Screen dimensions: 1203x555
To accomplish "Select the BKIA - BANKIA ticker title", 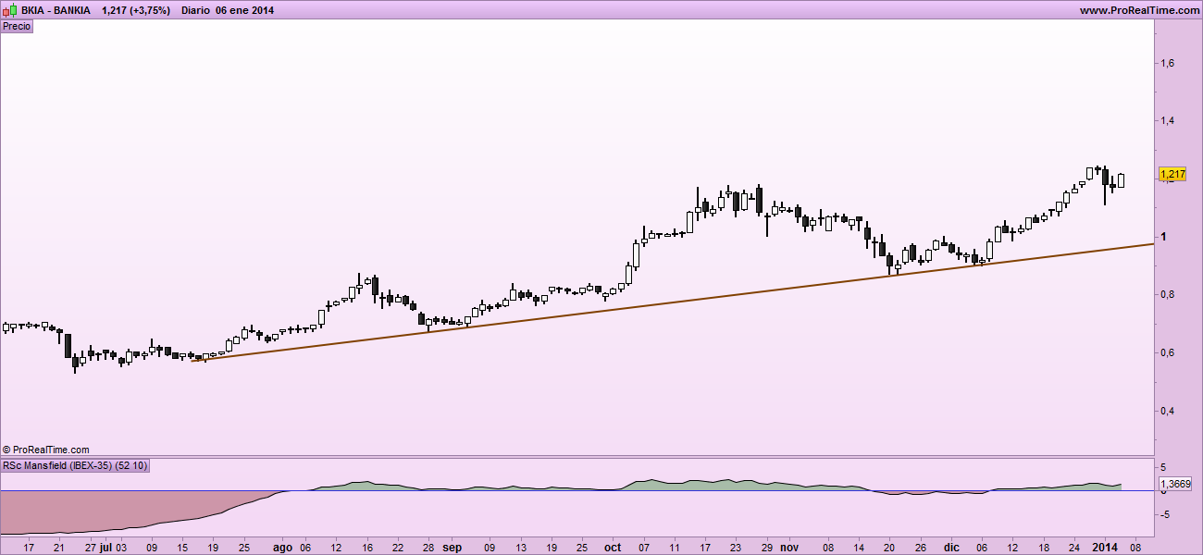I will pos(54,10).
